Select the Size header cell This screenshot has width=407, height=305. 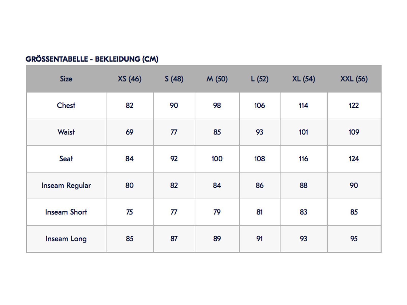(x=66, y=79)
